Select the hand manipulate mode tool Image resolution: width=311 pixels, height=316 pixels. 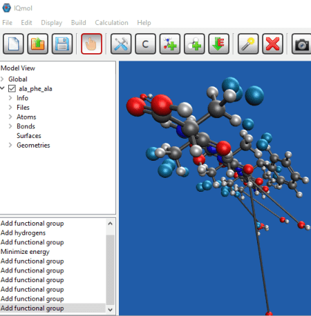click(91, 43)
